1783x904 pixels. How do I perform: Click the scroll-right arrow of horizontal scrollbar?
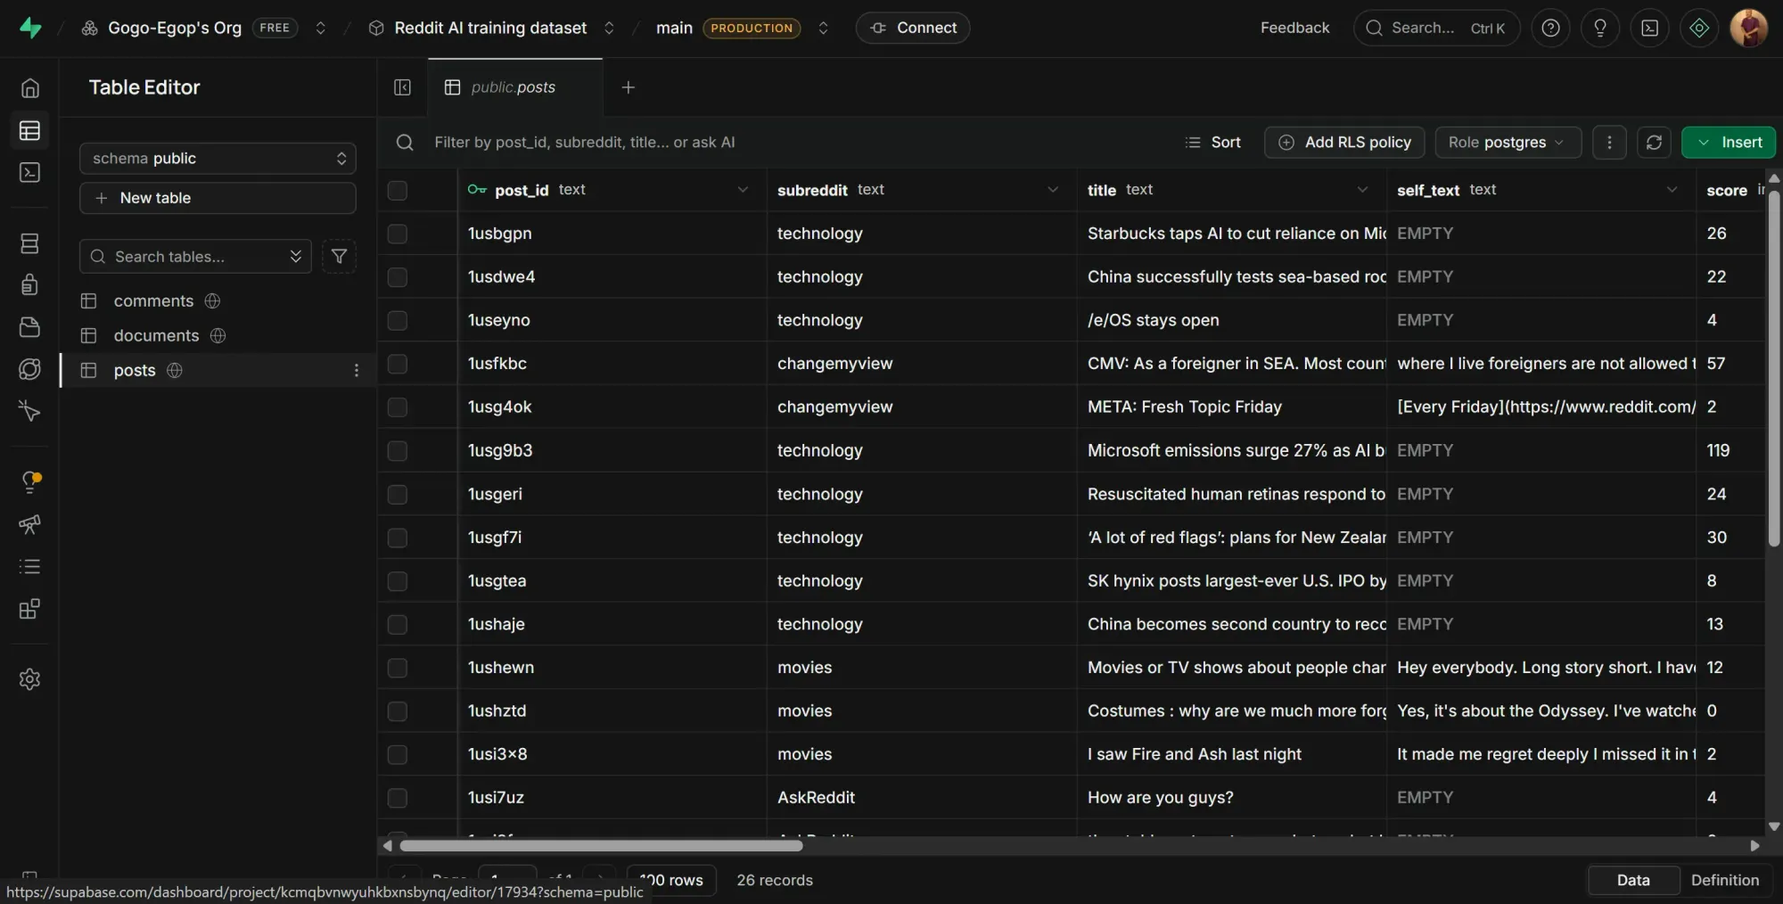click(1754, 846)
